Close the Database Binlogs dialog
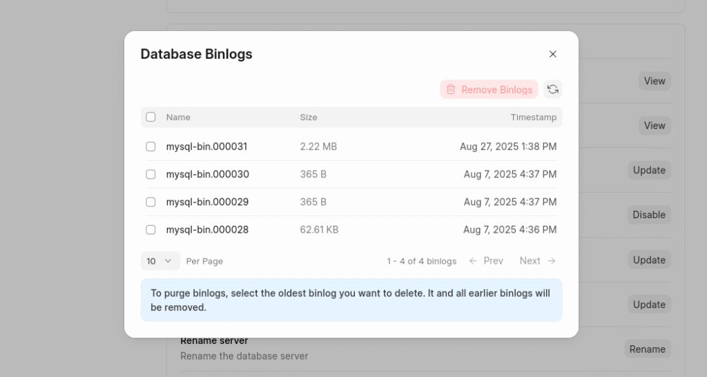This screenshot has height=377, width=707. 552,54
